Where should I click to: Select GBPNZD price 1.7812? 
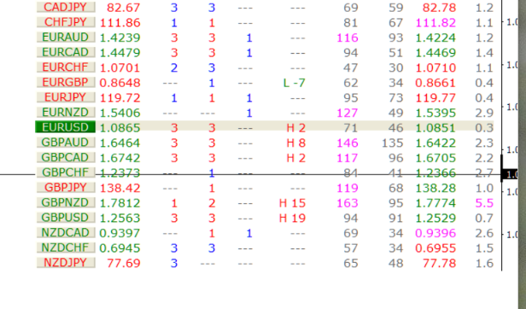point(120,203)
